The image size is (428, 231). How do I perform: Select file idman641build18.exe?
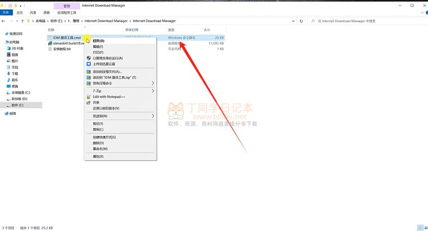66,43
